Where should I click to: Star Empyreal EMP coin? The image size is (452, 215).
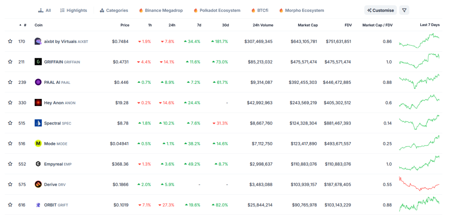coord(10,164)
